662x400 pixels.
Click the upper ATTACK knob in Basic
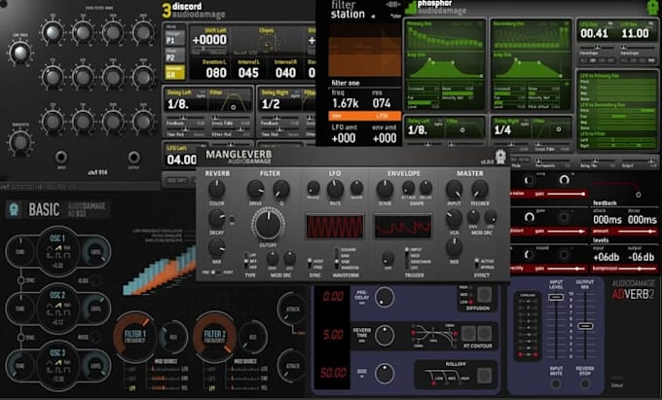point(292,309)
